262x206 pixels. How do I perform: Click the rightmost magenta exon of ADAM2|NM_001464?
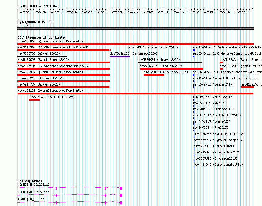(121, 203)
